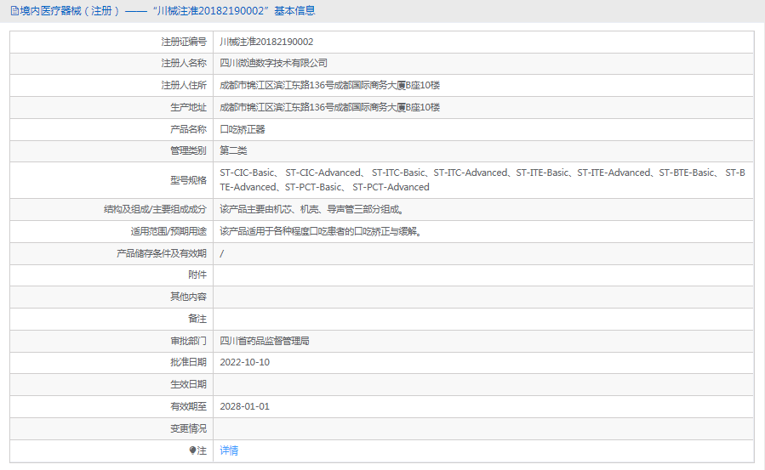The width and height of the screenshot is (765, 470).
Task: Click the 生效日期 label
Action: (188, 384)
